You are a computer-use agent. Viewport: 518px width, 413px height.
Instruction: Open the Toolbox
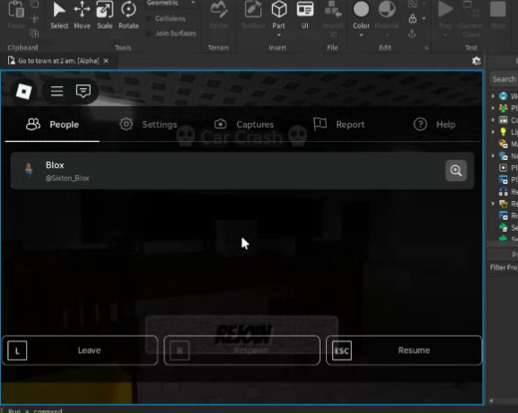(x=253, y=15)
